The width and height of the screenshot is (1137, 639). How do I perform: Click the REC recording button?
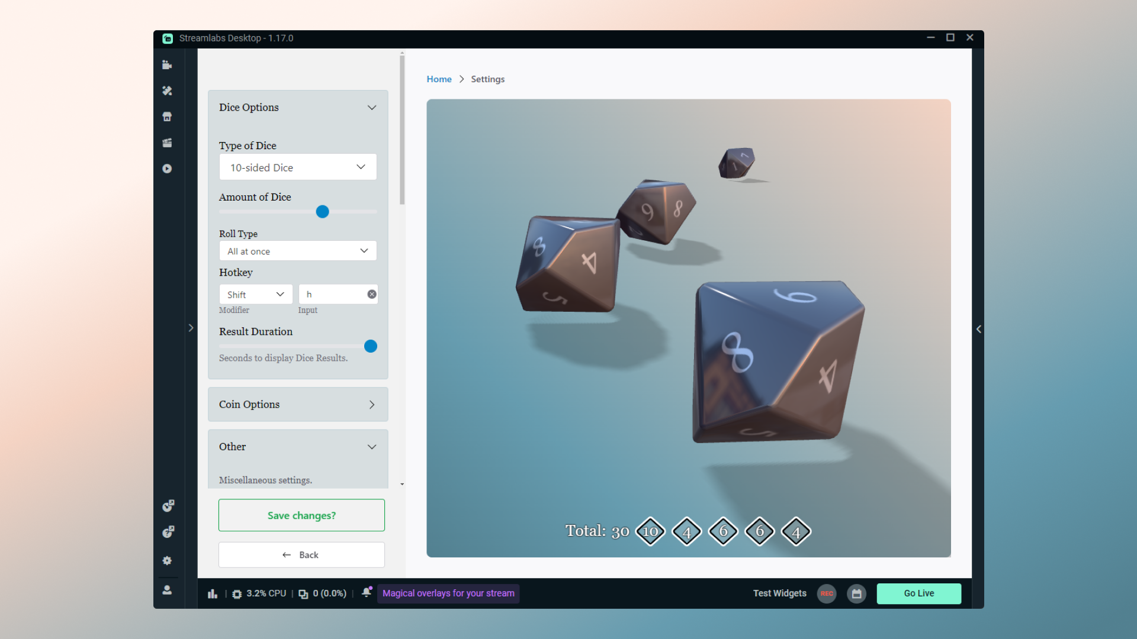click(x=827, y=593)
